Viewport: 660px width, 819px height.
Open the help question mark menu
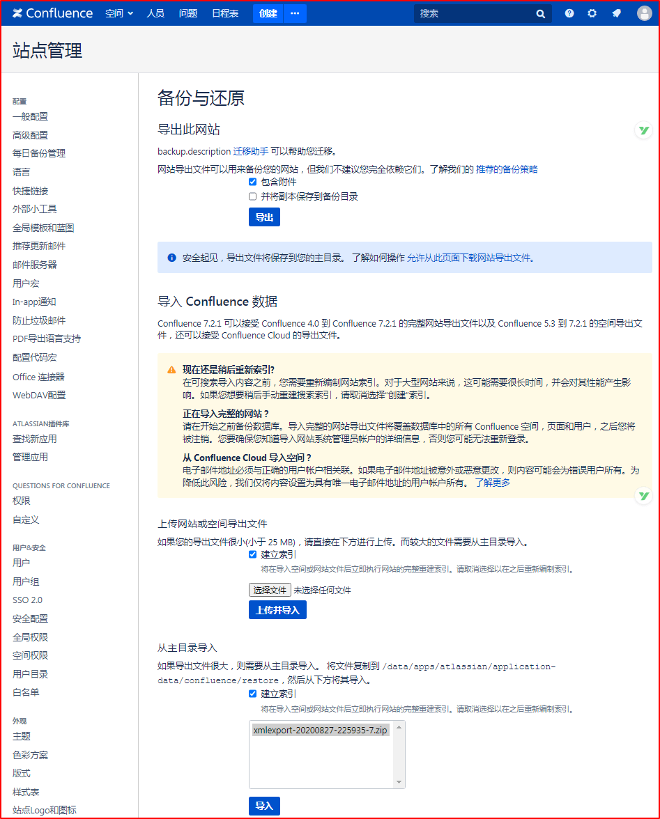(569, 13)
